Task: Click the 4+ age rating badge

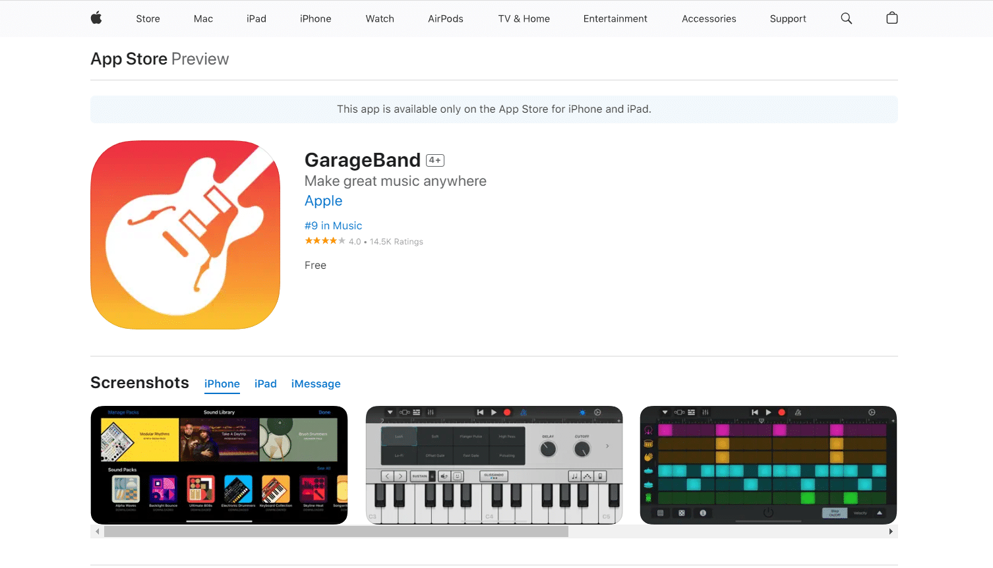Action: pos(435,160)
